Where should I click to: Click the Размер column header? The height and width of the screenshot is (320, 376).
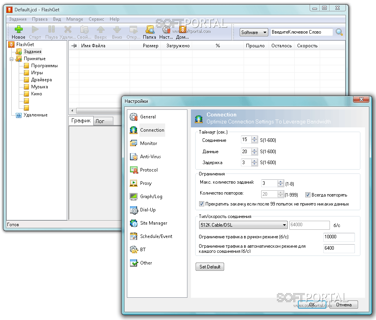[145, 46]
